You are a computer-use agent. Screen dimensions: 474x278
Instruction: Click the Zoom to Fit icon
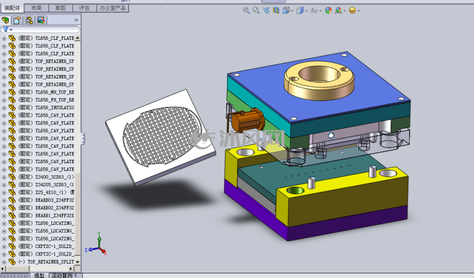pos(246,10)
